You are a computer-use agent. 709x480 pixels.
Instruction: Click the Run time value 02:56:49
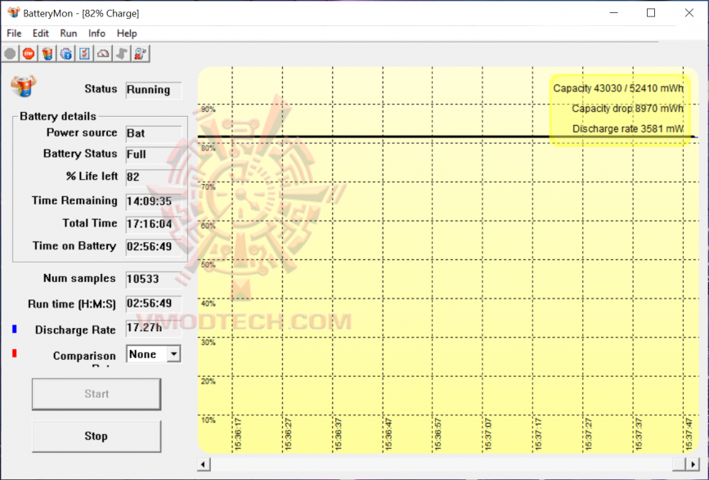point(154,303)
